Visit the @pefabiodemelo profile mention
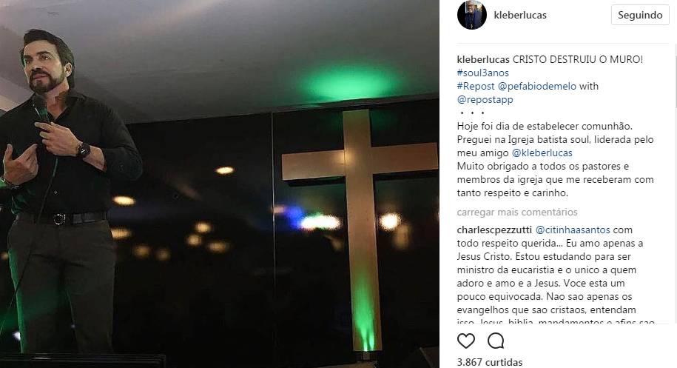 coord(536,86)
